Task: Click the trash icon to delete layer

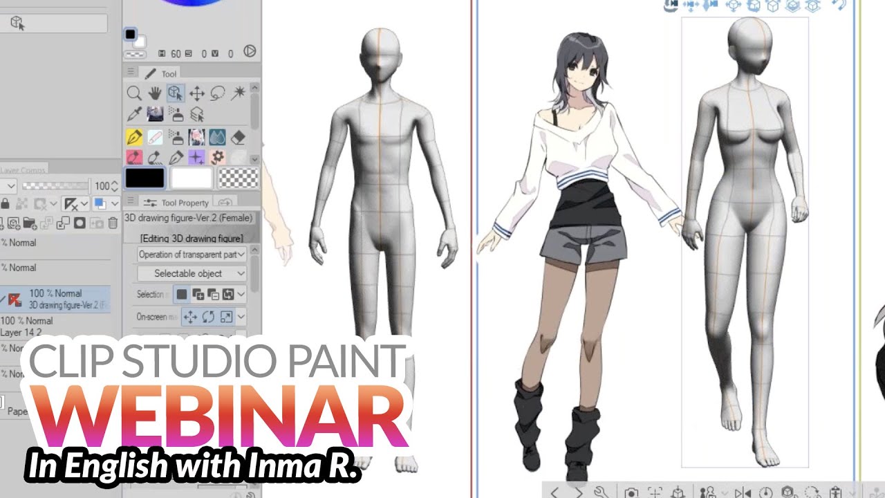Action: click(113, 223)
